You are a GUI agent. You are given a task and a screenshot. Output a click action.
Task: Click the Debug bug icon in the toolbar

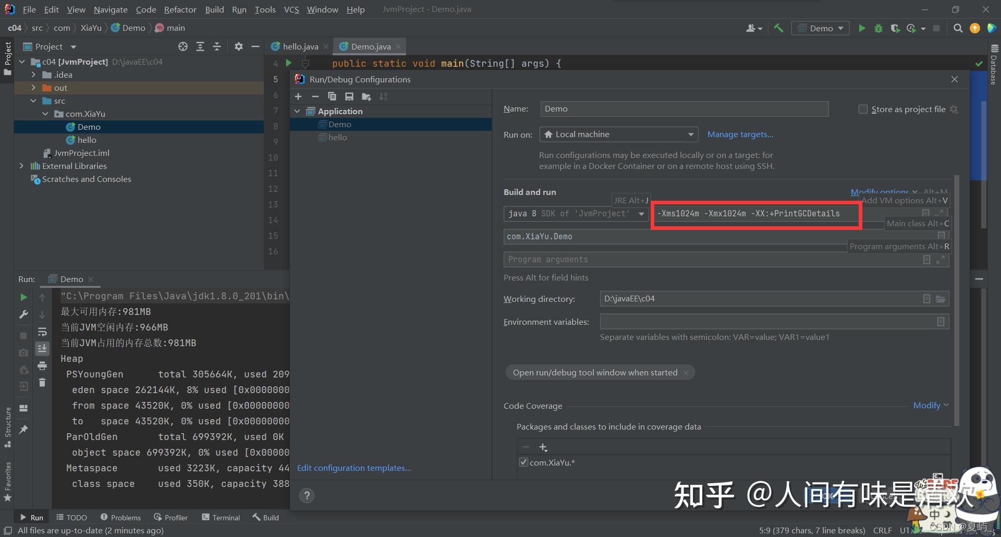click(878, 28)
